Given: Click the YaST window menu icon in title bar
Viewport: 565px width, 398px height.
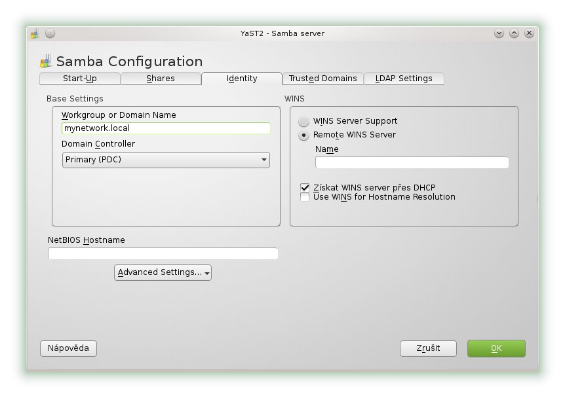Looking at the screenshot, I should pos(35,34).
